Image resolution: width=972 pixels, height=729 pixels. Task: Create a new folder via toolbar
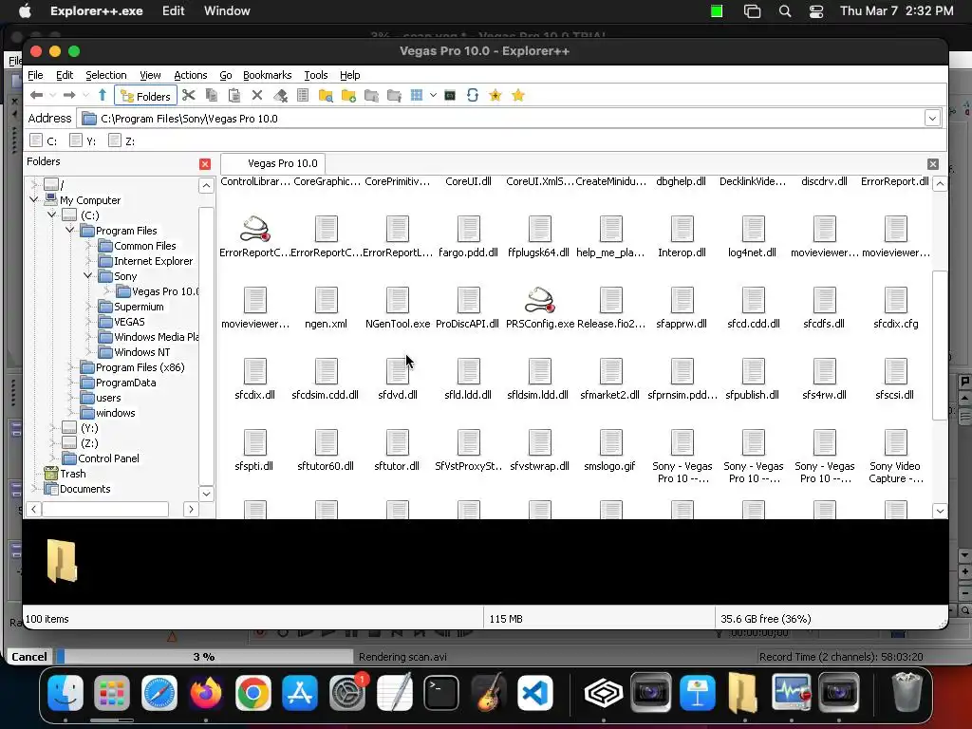pyautogui.click(x=348, y=96)
